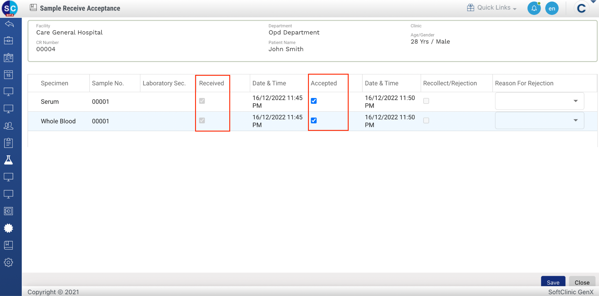599x296 pixels.
Task: Open the settings gear icon in sidebar
Action: pos(8,262)
